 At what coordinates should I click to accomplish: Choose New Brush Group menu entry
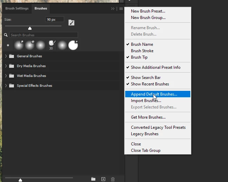pos(158,18)
